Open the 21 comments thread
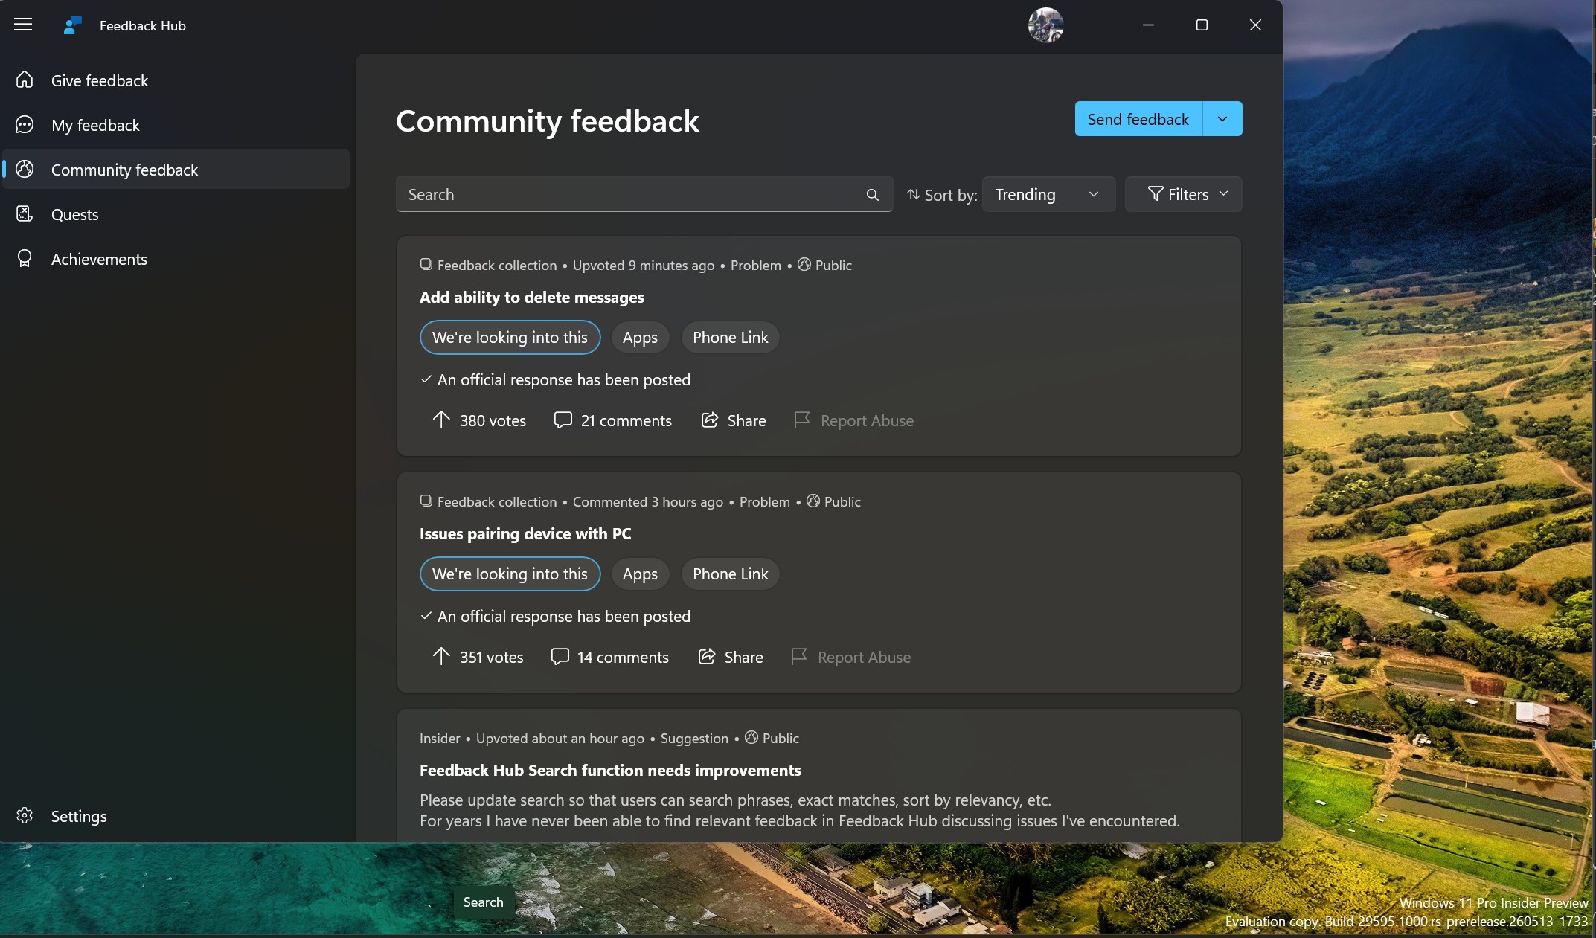Image resolution: width=1596 pixels, height=938 pixels. point(612,420)
